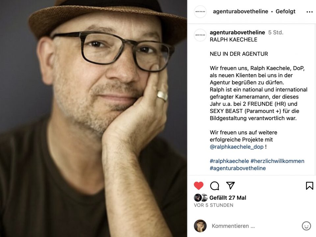
Task: Open emoji picker smiley icon
Action: (306, 226)
